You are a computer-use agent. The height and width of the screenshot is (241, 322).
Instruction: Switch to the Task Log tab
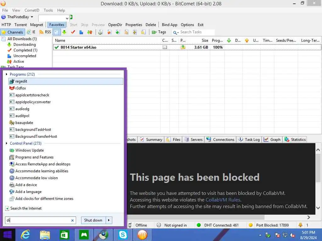point(249,140)
